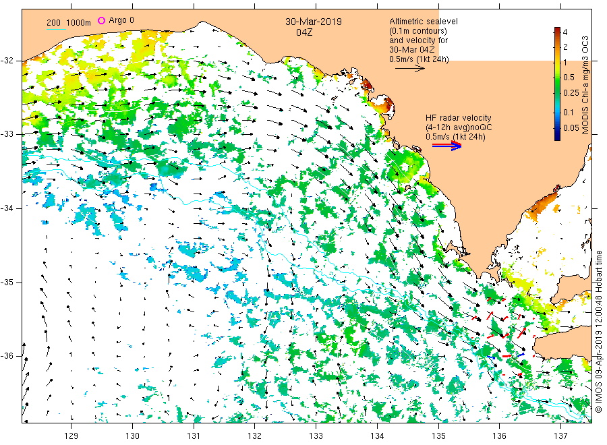The image size is (607, 445).
Task: Click the 'HF radar velocity' legend label
Action: (x=459, y=117)
